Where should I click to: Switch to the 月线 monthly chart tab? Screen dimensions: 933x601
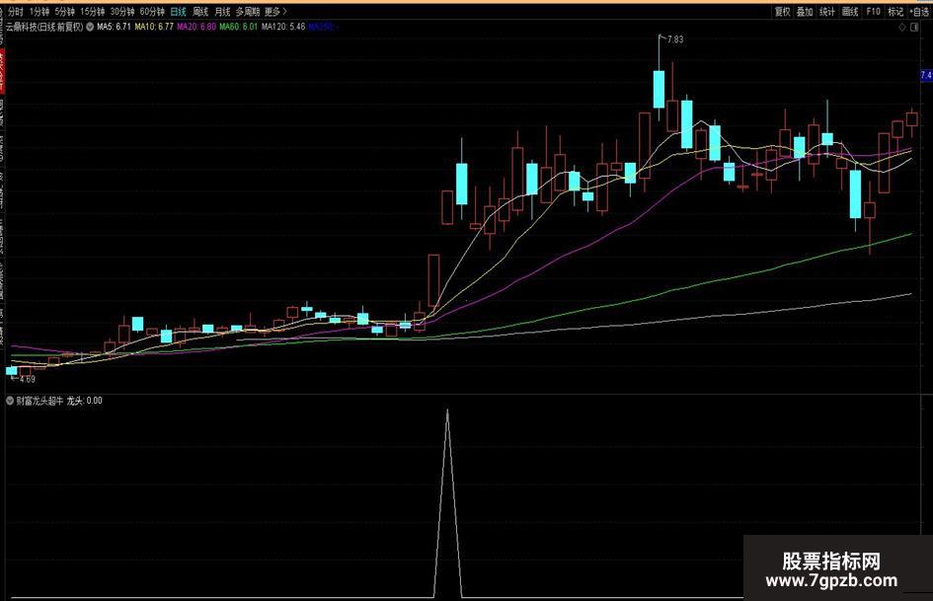[222, 12]
